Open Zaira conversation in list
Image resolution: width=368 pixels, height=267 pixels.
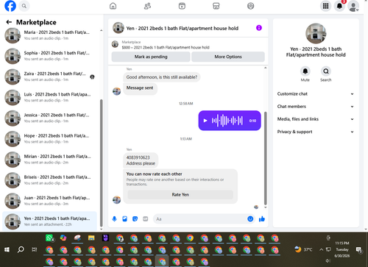(x=49, y=76)
